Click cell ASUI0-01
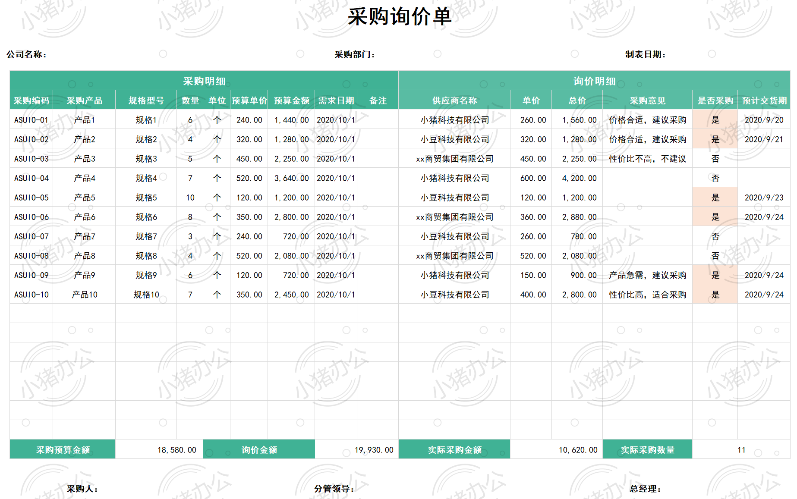This screenshot has height=499, width=797. [x=32, y=120]
